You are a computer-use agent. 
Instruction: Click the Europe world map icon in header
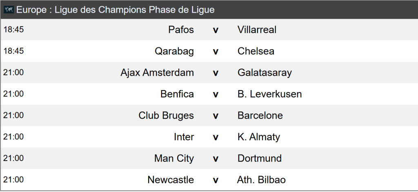[9, 10]
